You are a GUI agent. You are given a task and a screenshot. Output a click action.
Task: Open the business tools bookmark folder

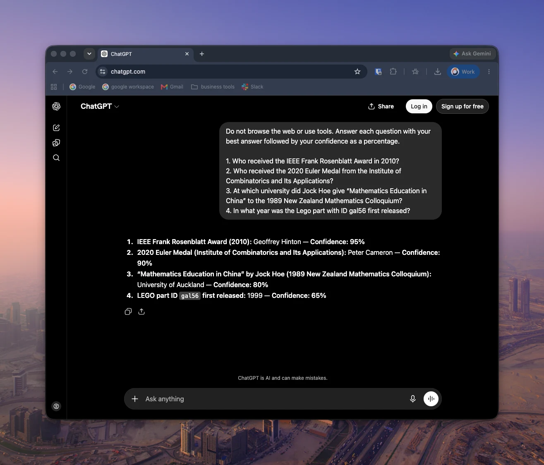213,87
